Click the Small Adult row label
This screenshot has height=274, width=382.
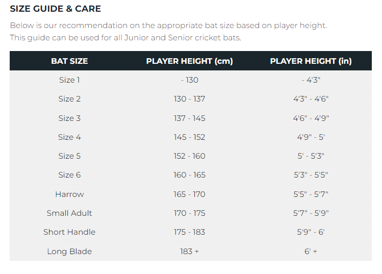[69, 213]
